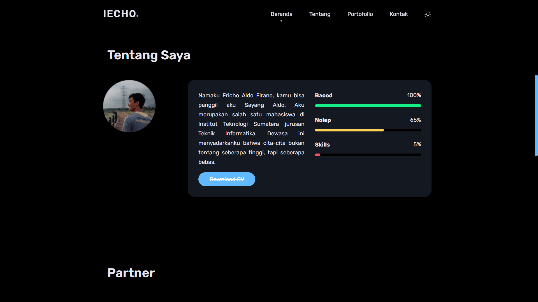Toggle light mode with sun icon
Image resolution: width=538 pixels, height=302 pixels.
[x=428, y=14]
